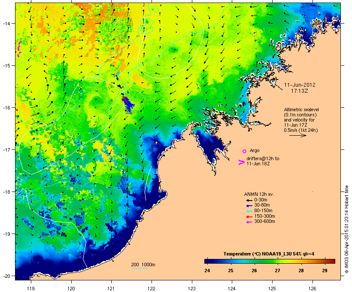
Task: Click latitude axis label -14
Action: point(6,23)
